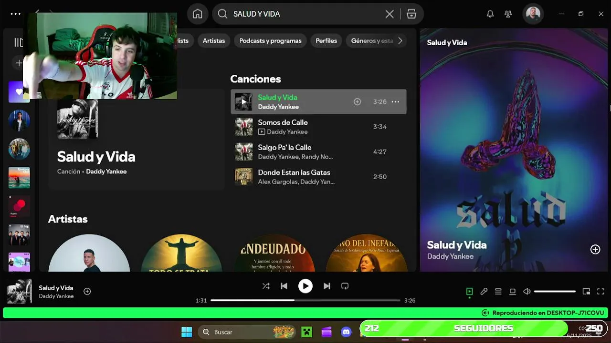The width and height of the screenshot is (611, 343).
Task: Open the Spotify Home button
Action: 198,14
